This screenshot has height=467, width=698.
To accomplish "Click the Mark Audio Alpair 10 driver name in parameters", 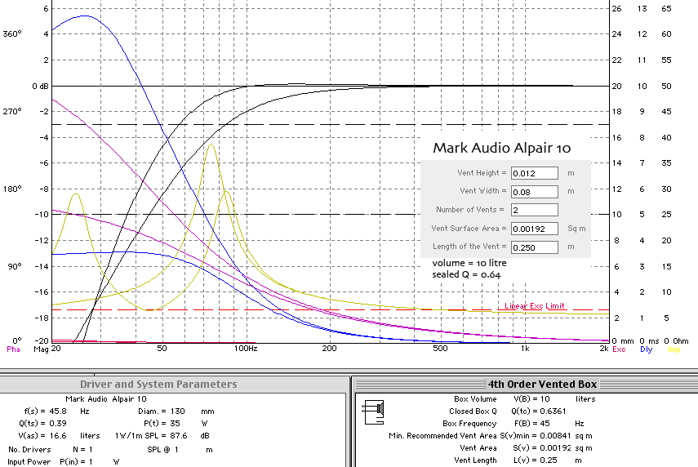I will click(x=106, y=399).
